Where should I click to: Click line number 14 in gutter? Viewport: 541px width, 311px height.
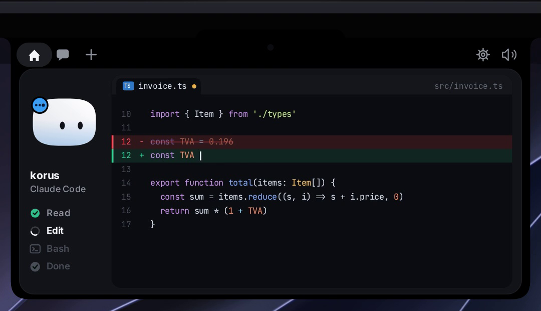coord(126,183)
